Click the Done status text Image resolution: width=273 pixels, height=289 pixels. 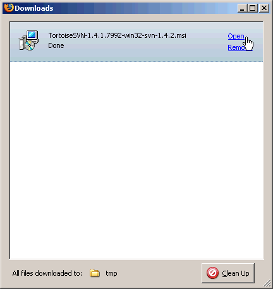pos(56,45)
